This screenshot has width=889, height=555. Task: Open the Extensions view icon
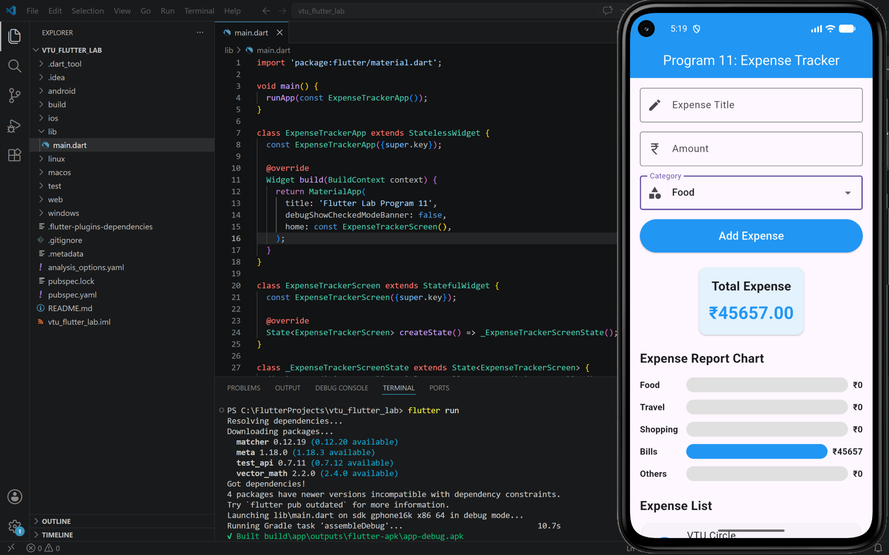click(x=14, y=155)
